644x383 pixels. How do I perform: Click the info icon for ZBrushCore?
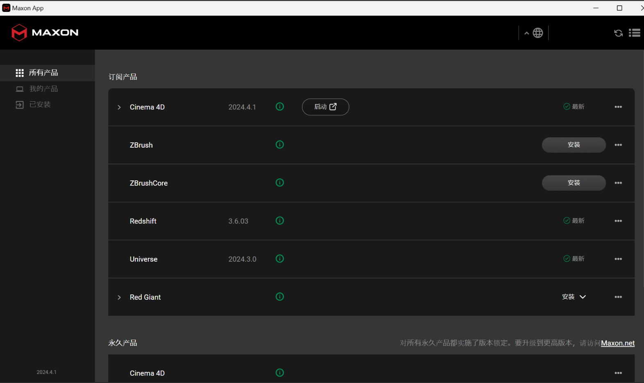pos(280,183)
